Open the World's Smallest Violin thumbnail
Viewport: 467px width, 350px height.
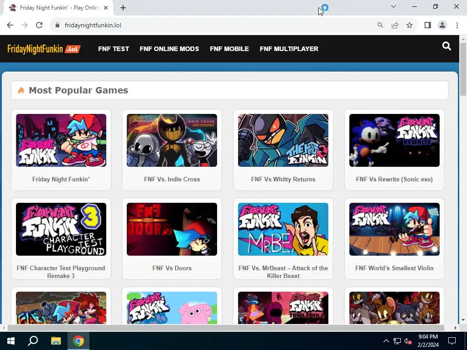point(394,229)
